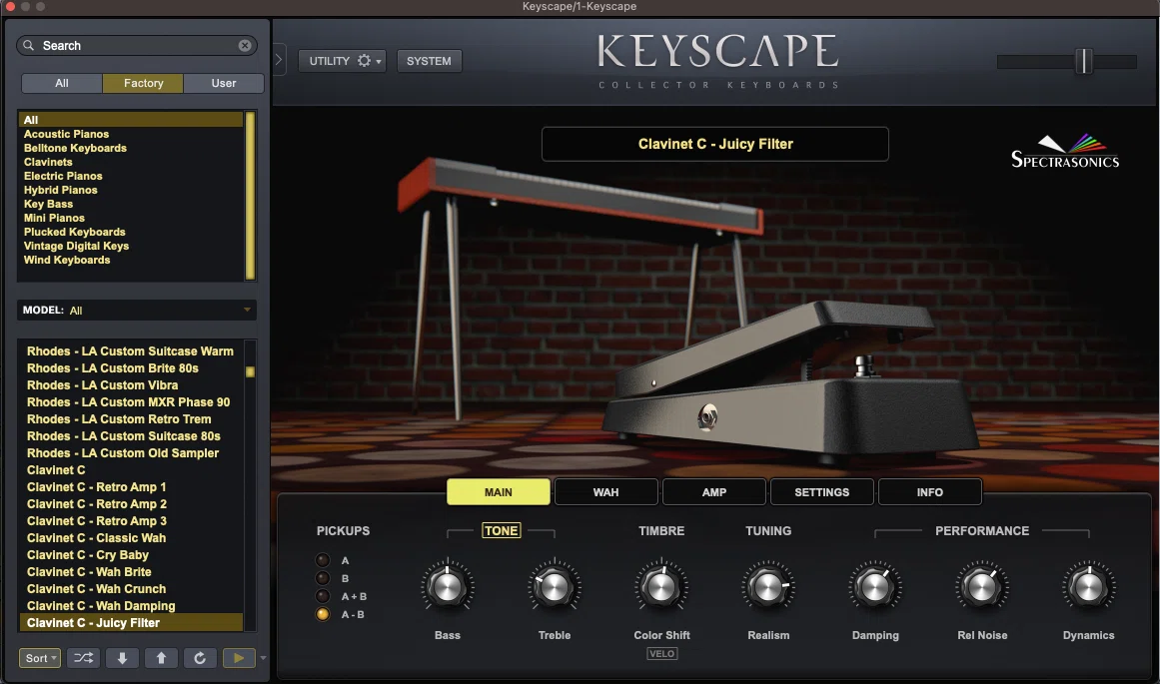
Task: Select the Clavinets category
Action: (48, 162)
